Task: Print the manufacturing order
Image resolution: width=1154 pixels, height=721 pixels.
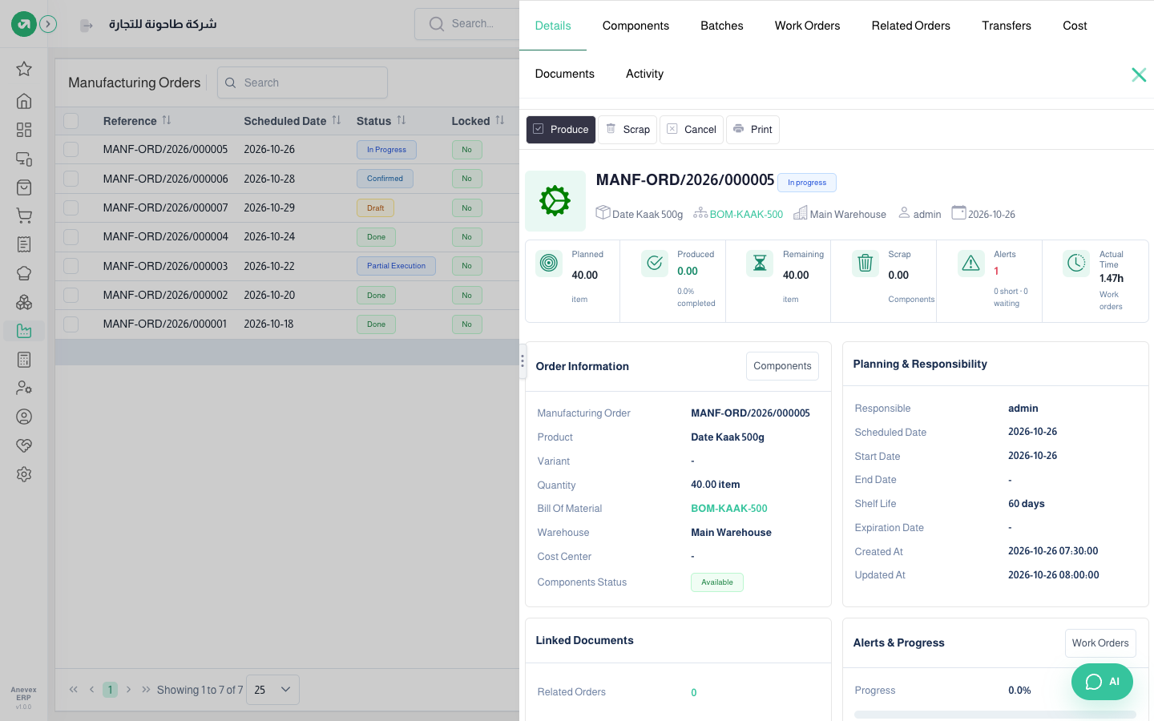Action: pos(753,130)
